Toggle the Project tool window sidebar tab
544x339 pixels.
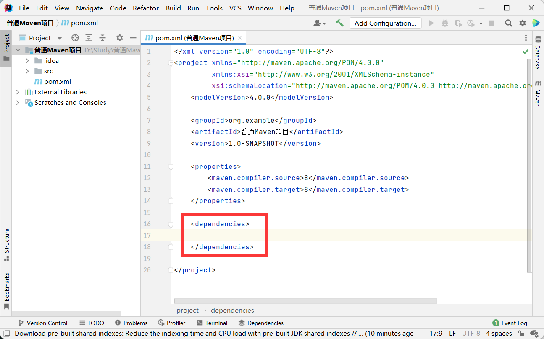click(6, 48)
